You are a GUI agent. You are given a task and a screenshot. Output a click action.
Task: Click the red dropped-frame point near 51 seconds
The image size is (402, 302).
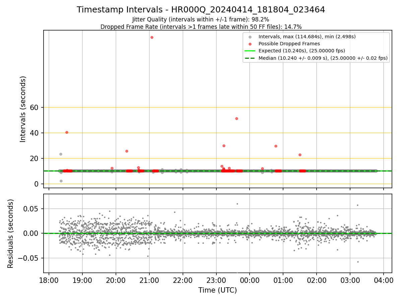(237, 118)
